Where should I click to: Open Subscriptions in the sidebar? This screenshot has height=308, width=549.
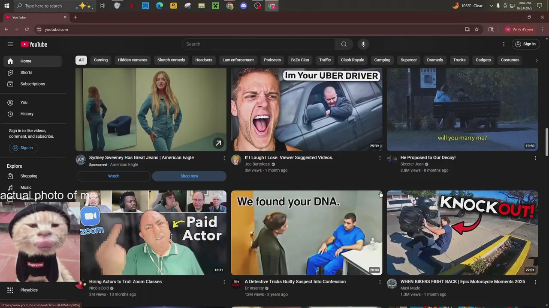click(x=33, y=84)
